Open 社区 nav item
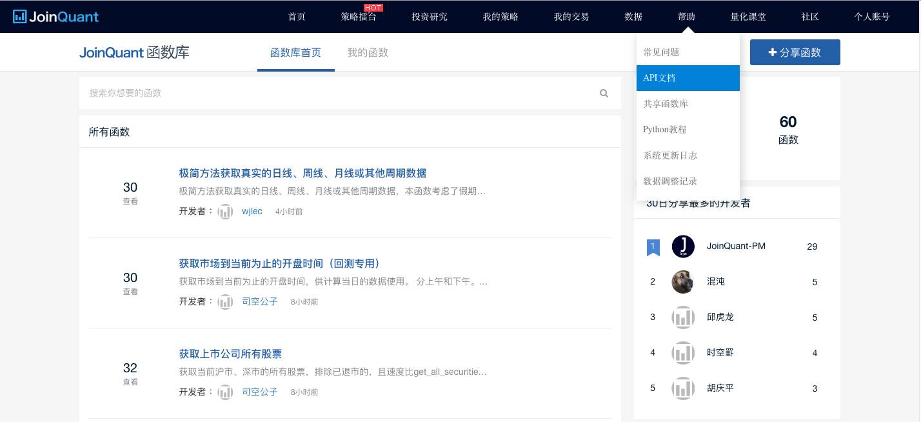 coord(810,17)
